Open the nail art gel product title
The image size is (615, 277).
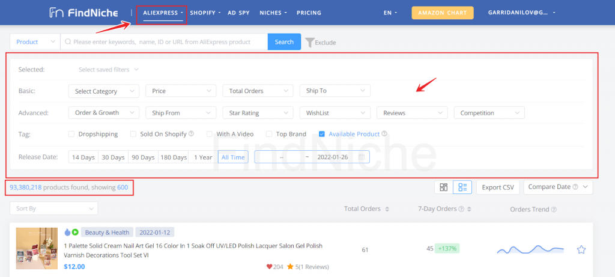pyautogui.click(x=193, y=251)
